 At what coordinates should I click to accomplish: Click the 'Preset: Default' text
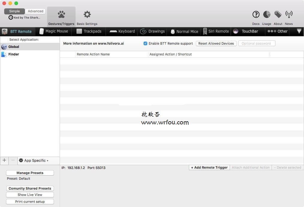tap(18, 179)
